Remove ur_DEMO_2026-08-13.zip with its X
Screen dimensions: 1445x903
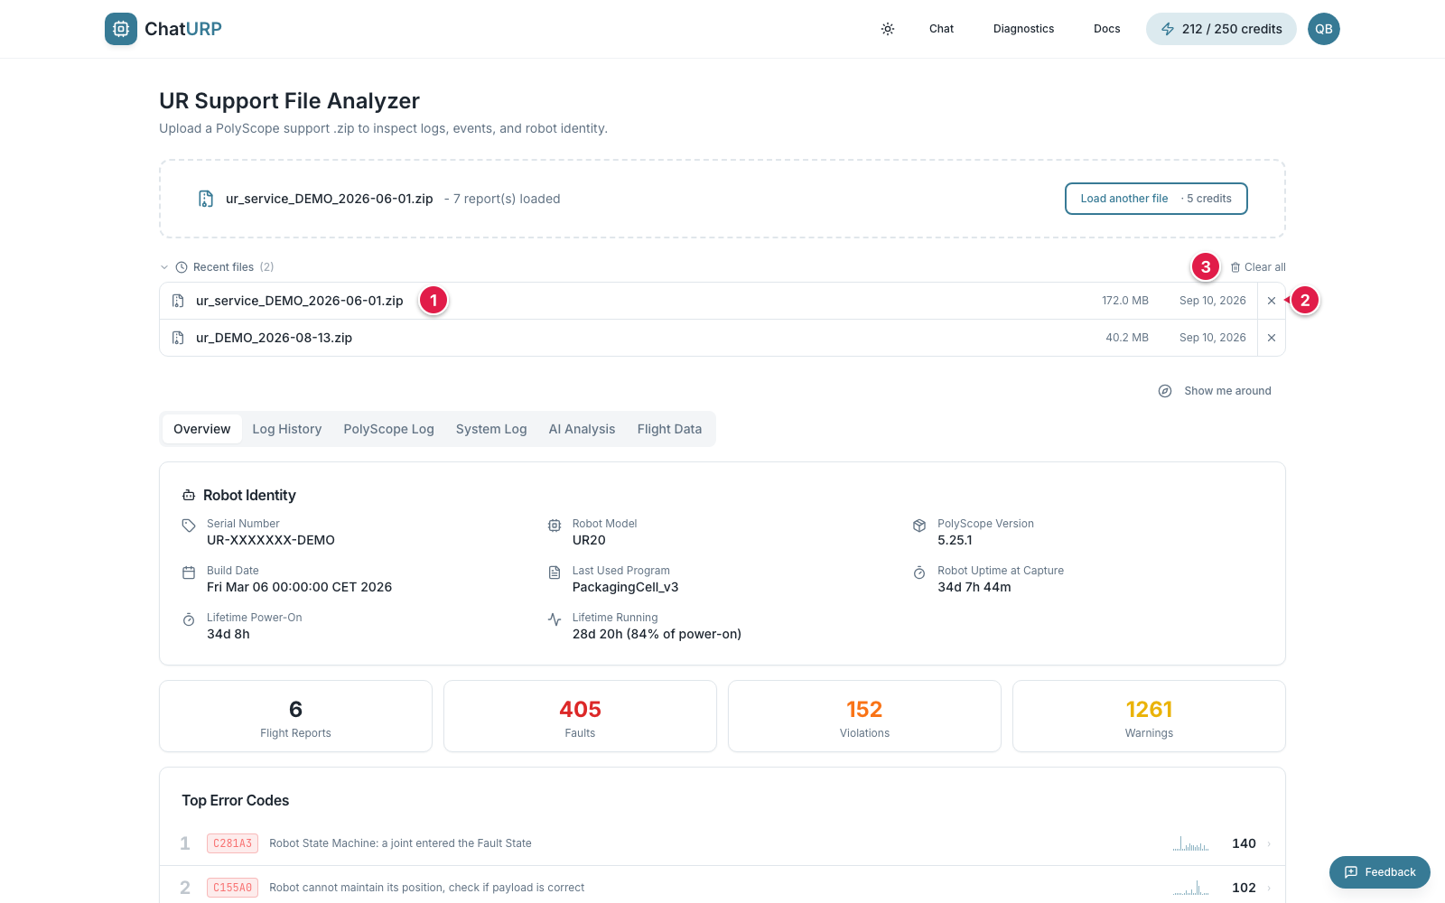coord(1272,338)
